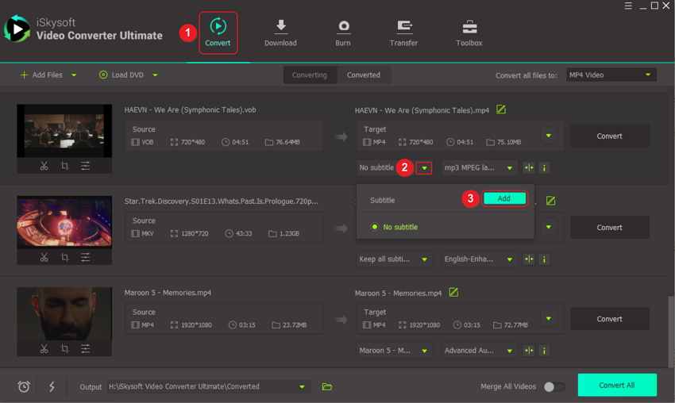Click scissors trim icon under HAEVN thumbnail

(44, 166)
